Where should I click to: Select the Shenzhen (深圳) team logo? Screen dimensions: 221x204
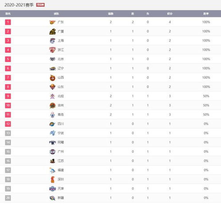(x=52, y=180)
